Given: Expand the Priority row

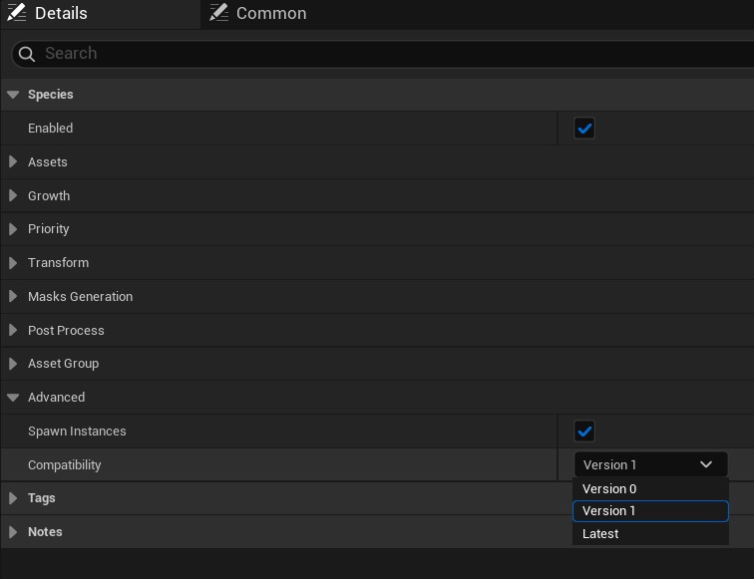Looking at the screenshot, I should pos(13,229).
